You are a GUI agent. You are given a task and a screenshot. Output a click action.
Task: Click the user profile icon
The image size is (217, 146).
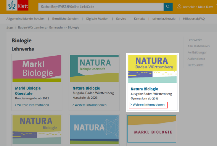(x=179, y=7)
